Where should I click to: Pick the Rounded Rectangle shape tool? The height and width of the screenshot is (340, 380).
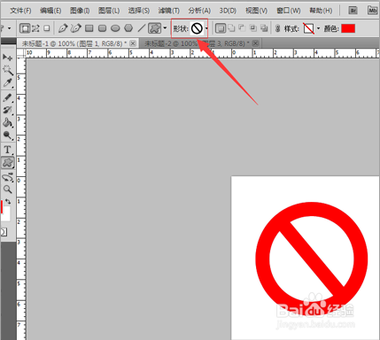(102, 28)
